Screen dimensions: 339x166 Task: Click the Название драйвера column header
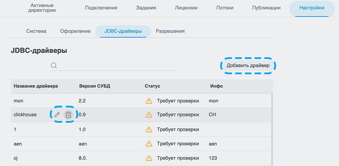click(x=36, y=86)
